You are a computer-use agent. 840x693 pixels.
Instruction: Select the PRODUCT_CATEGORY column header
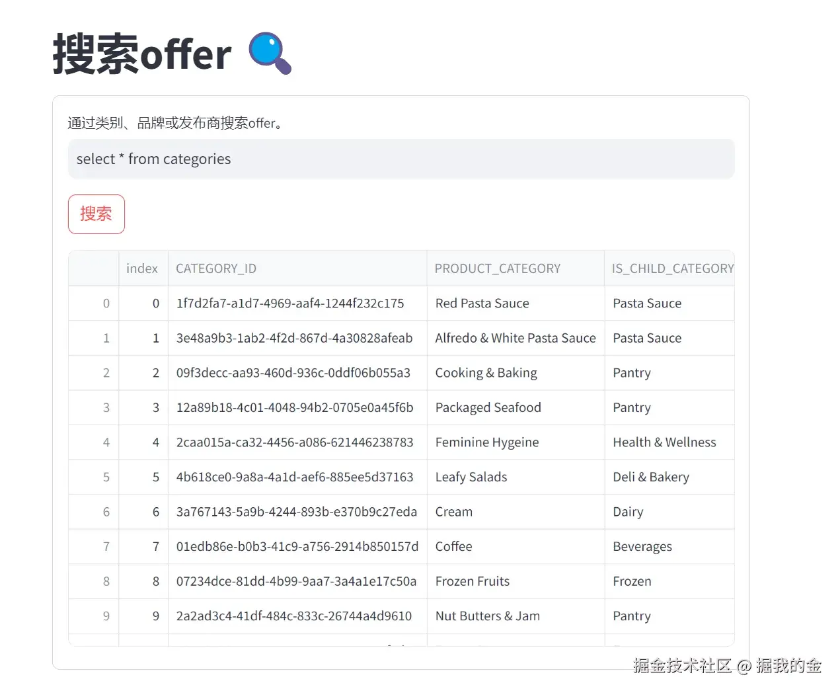click(498, 268)
